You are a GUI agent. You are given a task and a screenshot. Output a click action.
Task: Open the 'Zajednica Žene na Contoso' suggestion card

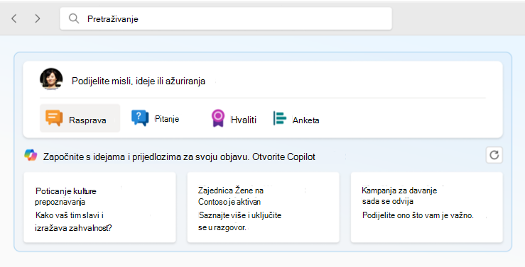coord(263,208)
